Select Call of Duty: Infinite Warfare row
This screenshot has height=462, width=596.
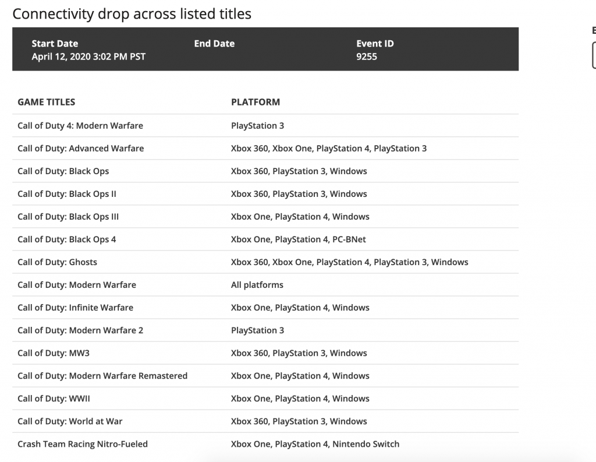click(x=76, y=308)
